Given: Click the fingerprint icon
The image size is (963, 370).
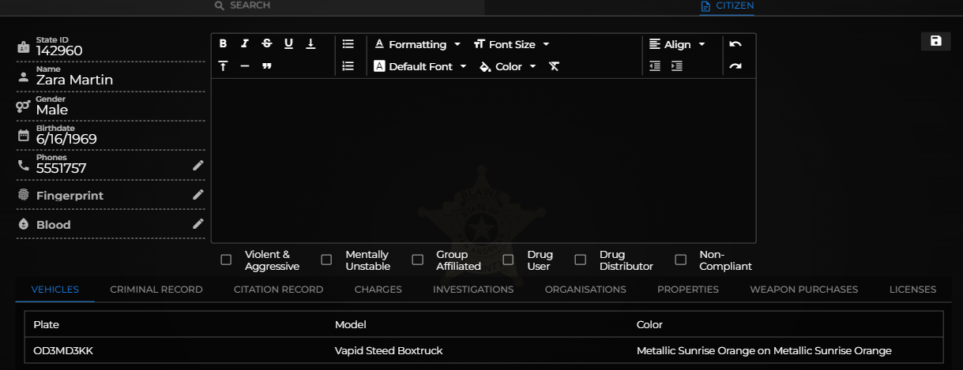Looking at the screenshot, I should pos(24,195).
